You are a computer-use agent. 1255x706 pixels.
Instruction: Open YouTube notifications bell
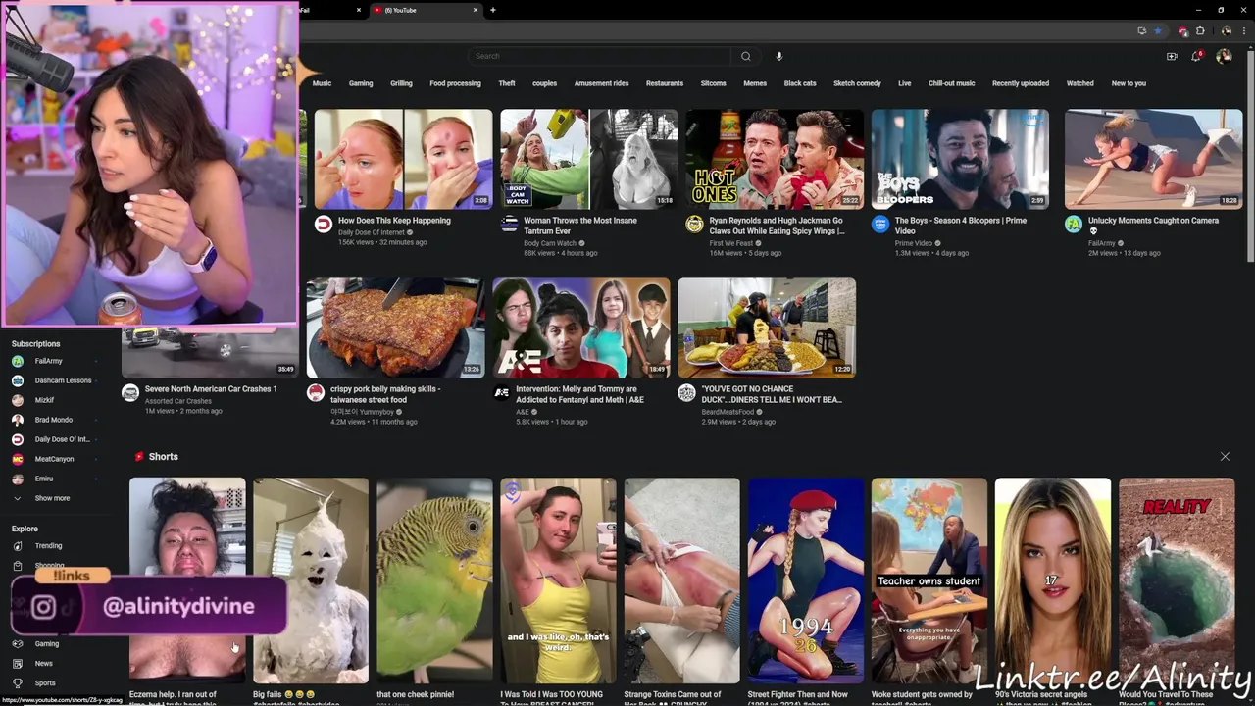click(1196, 56)
